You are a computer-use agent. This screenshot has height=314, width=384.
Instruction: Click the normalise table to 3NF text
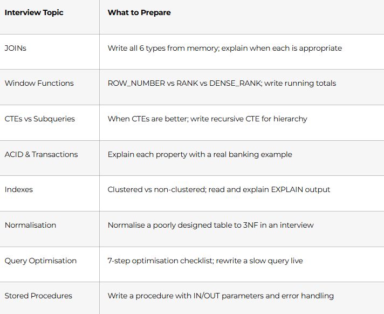click(x=210, y=225)
